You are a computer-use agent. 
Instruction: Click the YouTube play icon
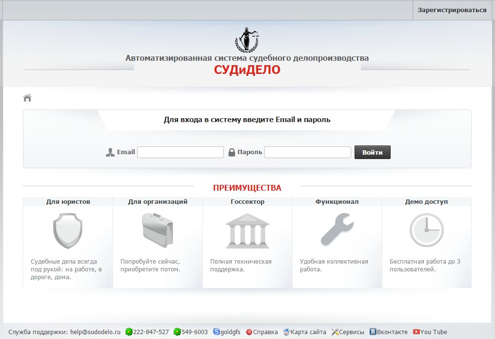click(x=416, y=332)
